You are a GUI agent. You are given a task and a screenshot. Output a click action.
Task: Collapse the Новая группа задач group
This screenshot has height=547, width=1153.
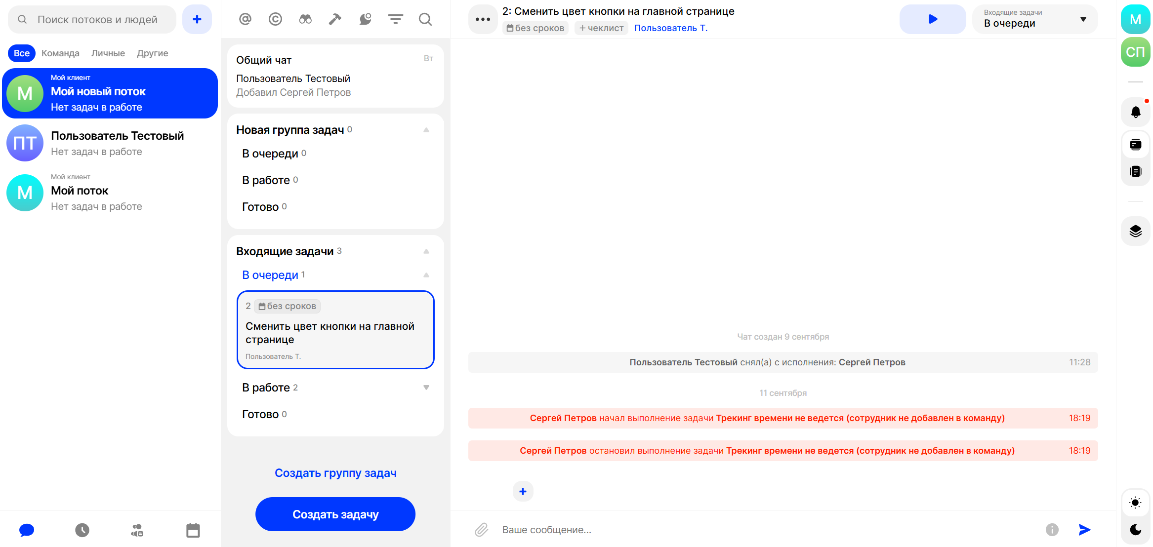[x=426, y=130]
